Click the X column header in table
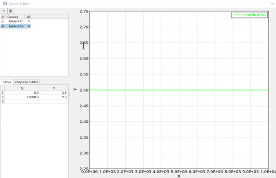The image size is (276, 178). click(22, 88)
